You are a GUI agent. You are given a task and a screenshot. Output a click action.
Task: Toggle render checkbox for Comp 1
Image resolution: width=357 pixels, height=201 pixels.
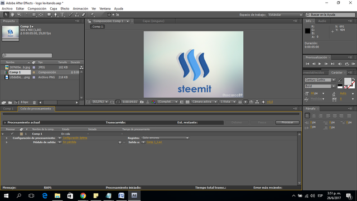click(x=12, y=134)
